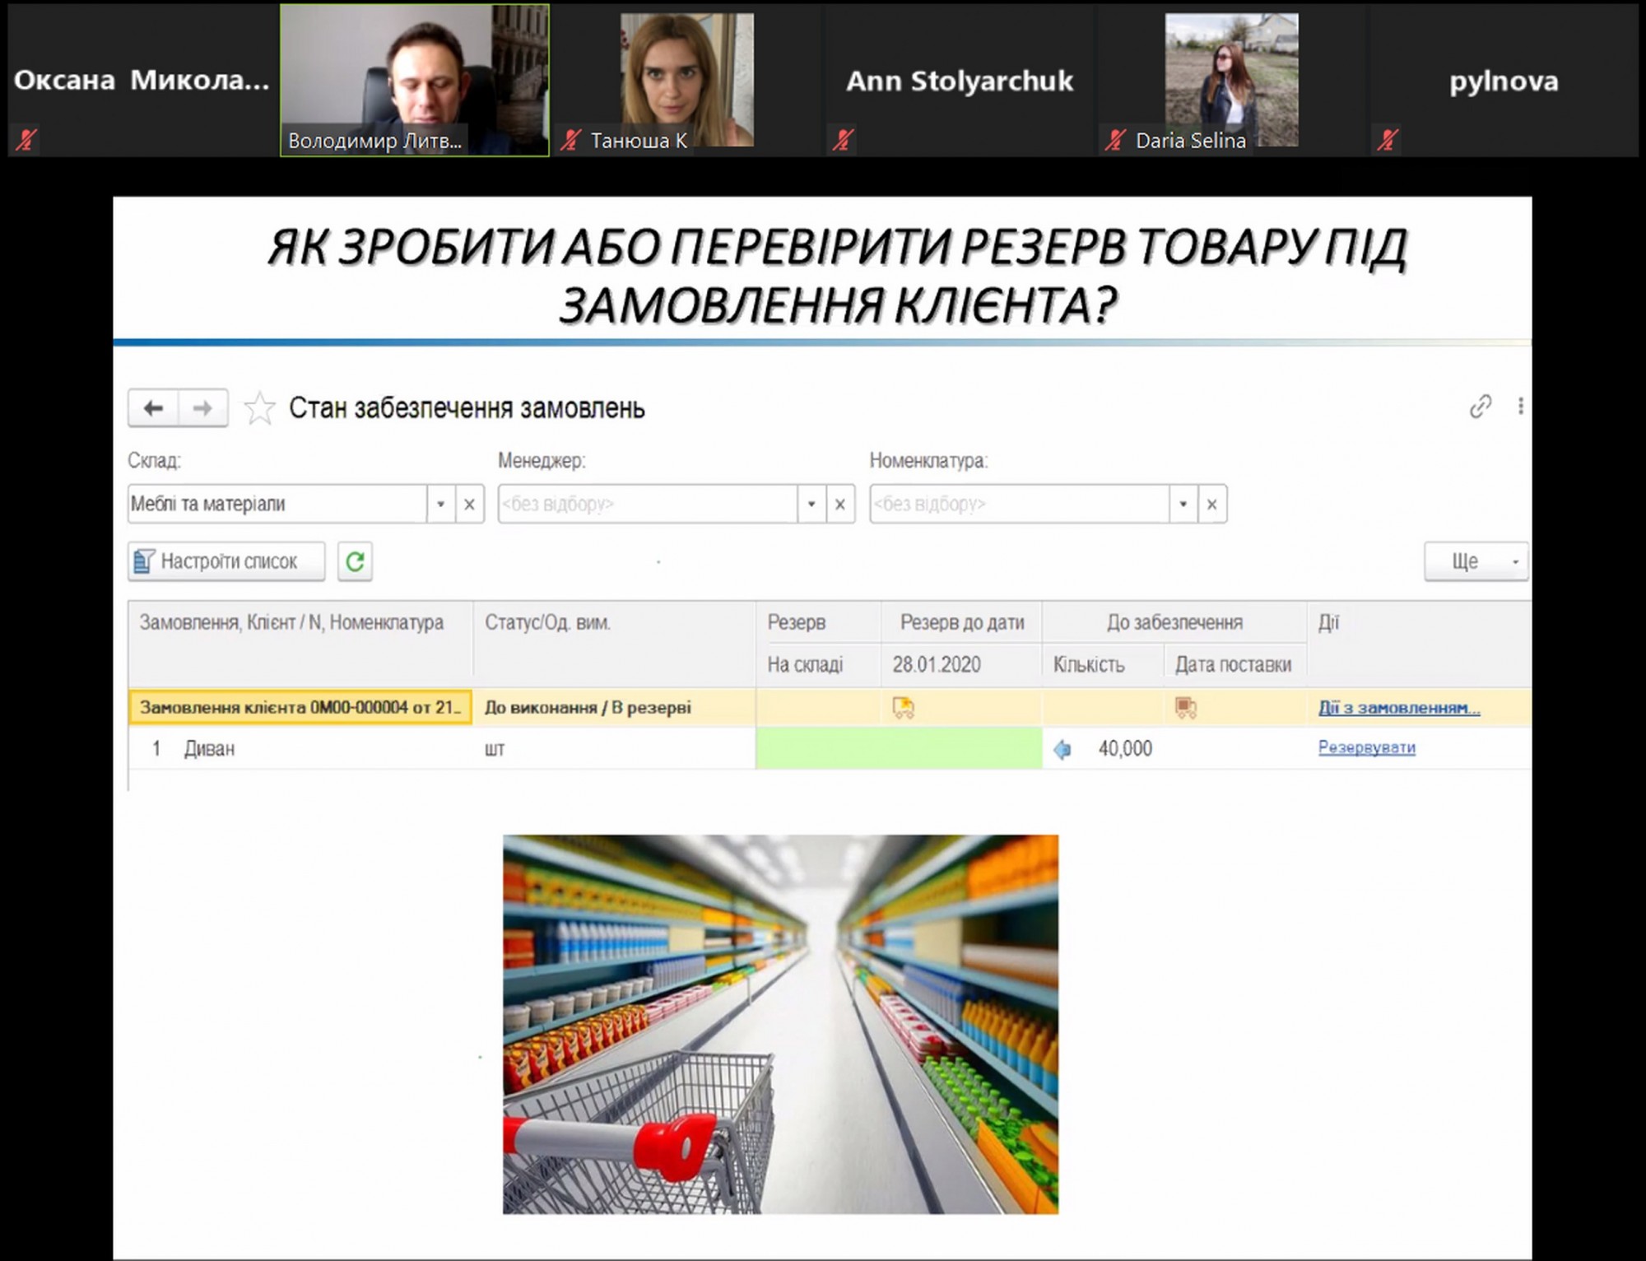Click the Менеджер filter input field

pos(648,504)
